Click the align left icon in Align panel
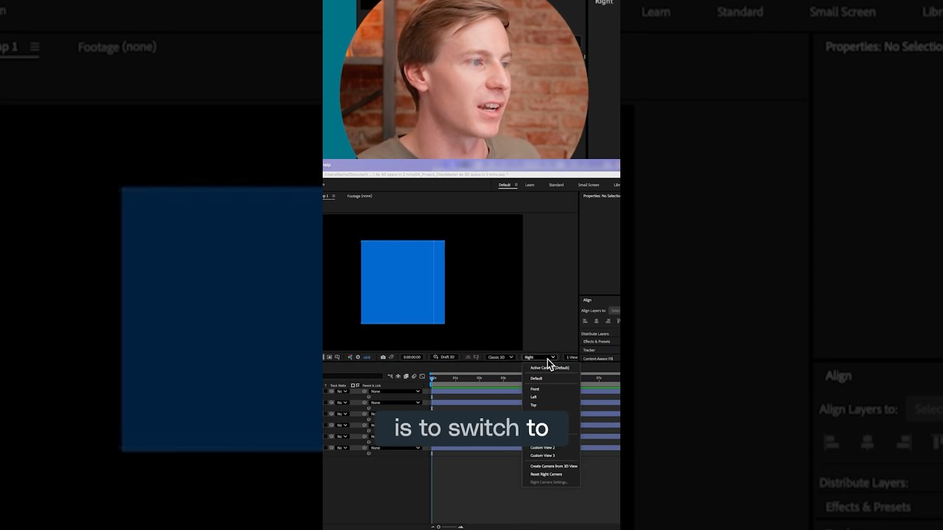 pyautogui.click(x=585, y=321)
